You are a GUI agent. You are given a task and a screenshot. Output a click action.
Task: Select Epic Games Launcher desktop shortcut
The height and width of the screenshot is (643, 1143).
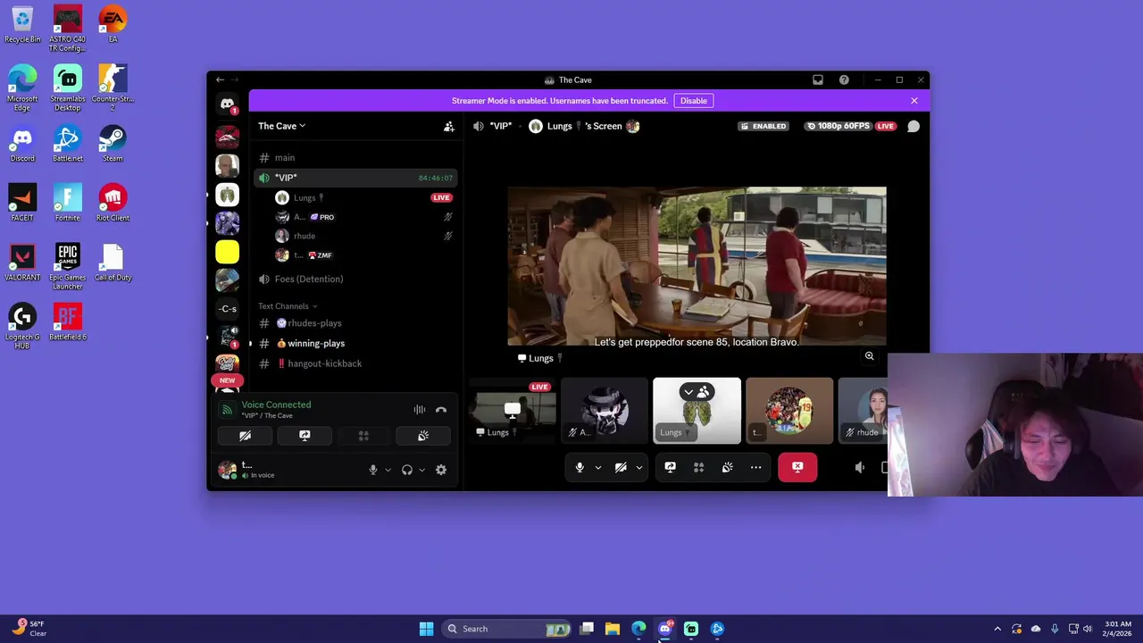[x=68, y=266]
